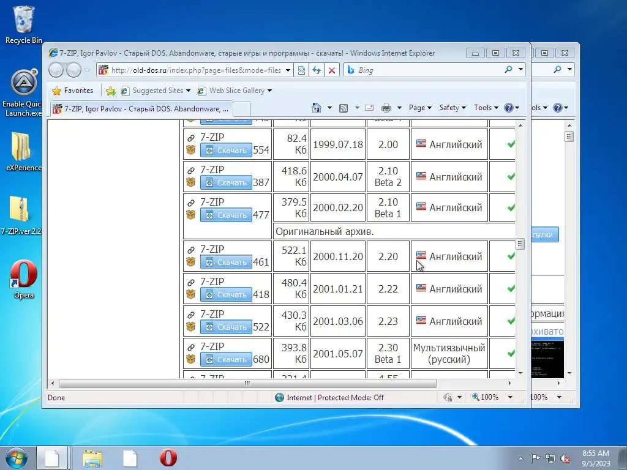Click the IE Forward navigation button

click(x=73, y=70)
